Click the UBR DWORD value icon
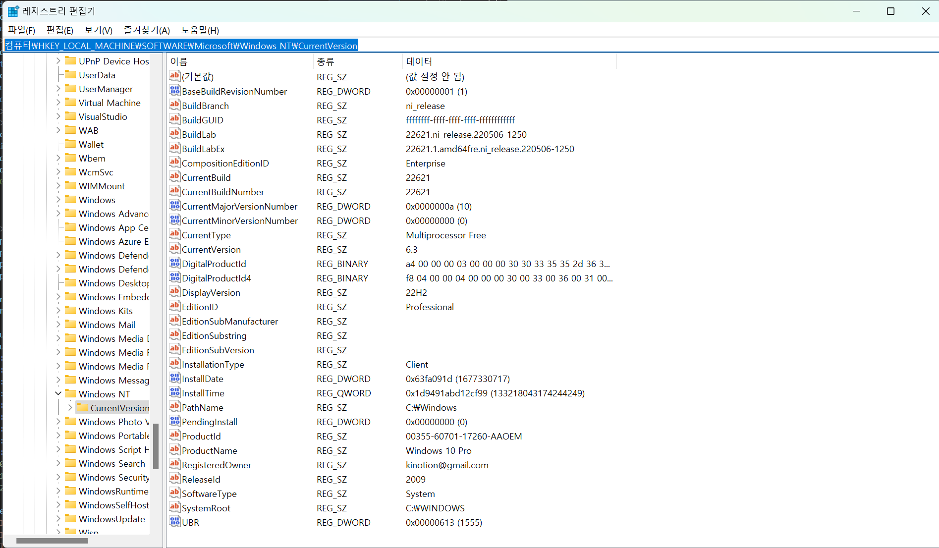 (174, 522)
